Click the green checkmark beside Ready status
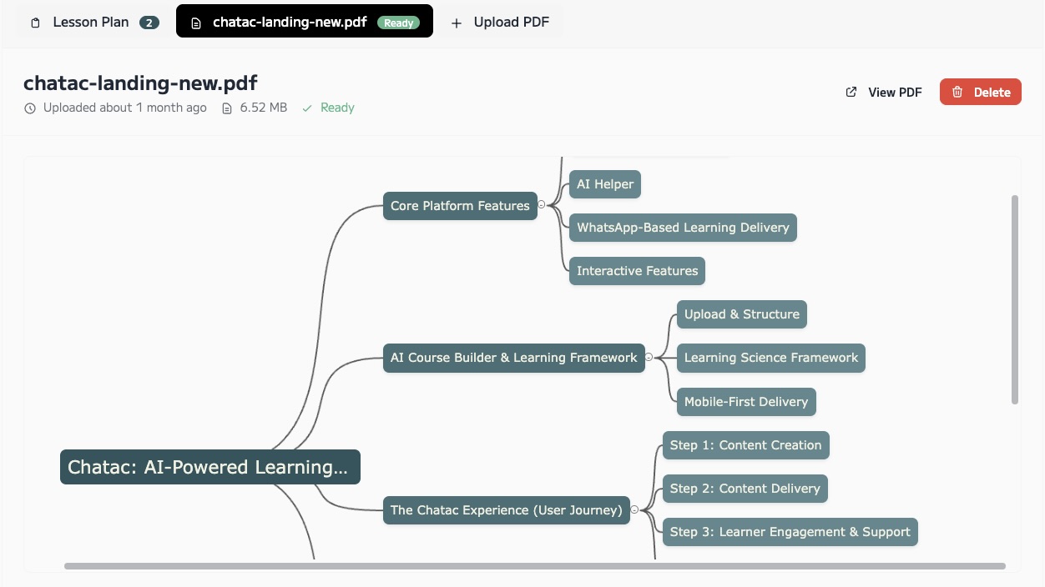Image resolution: width=1045 pixels, height=587 pixels. tap(307, 108)
